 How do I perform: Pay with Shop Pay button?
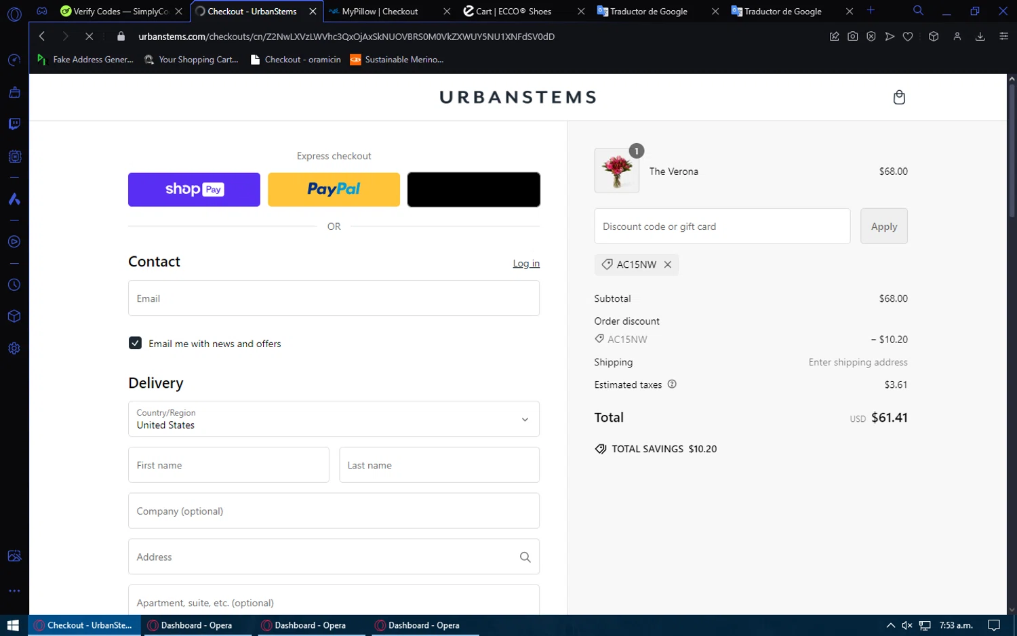pyautogui.click(x=194, y=189)
